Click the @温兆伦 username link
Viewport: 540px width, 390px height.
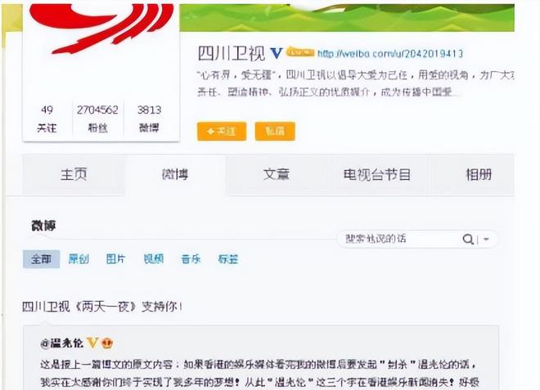click(62, 343)
